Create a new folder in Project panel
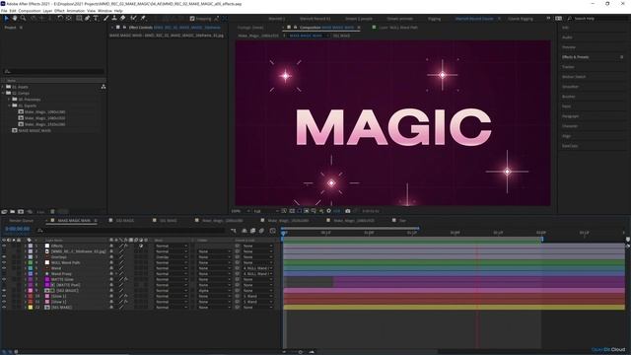The height and width of the screenshot is (355, 631). [x=13, y=212]
